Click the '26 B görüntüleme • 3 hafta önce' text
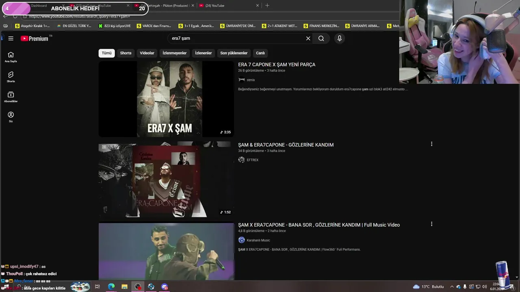This screenshot has width=520, height=292. click(x=262, y=71)
